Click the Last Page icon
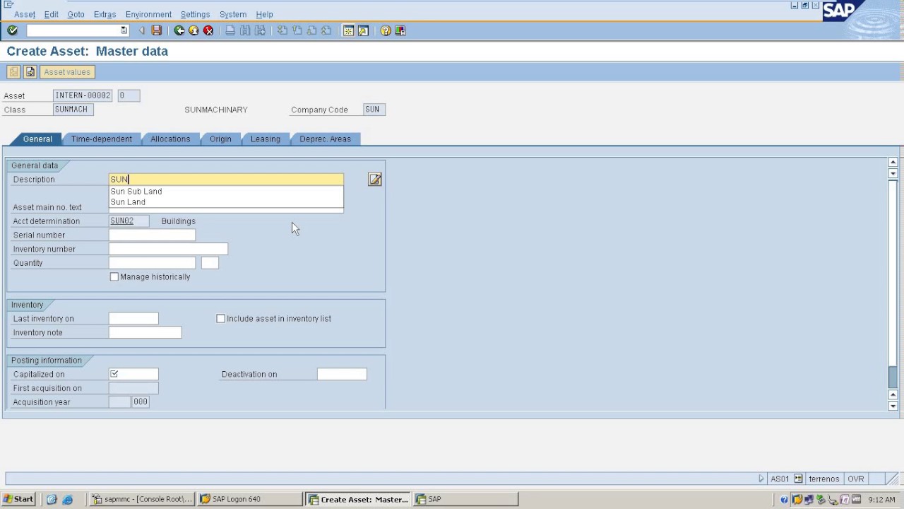The width and height of the screenshot is (904, 509). (326, 30)
